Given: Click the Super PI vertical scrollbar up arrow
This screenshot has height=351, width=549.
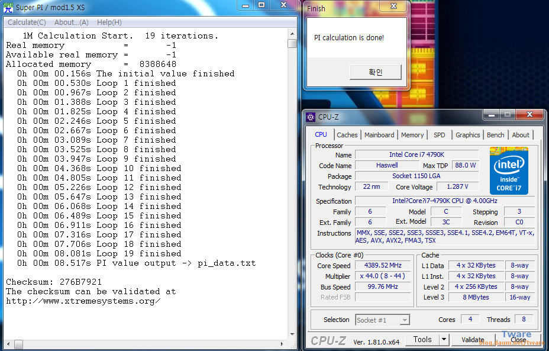Looking at the screenshot, I should pos(292,34).
